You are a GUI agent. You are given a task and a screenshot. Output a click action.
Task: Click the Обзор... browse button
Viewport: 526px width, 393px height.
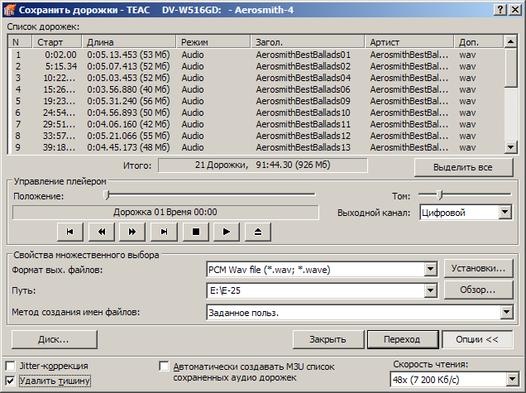[478, 290]
